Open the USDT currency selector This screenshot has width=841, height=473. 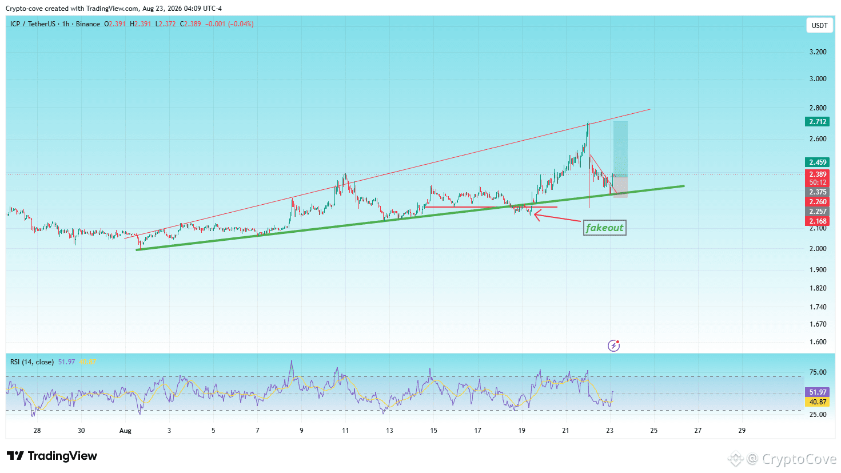(819, 25)
